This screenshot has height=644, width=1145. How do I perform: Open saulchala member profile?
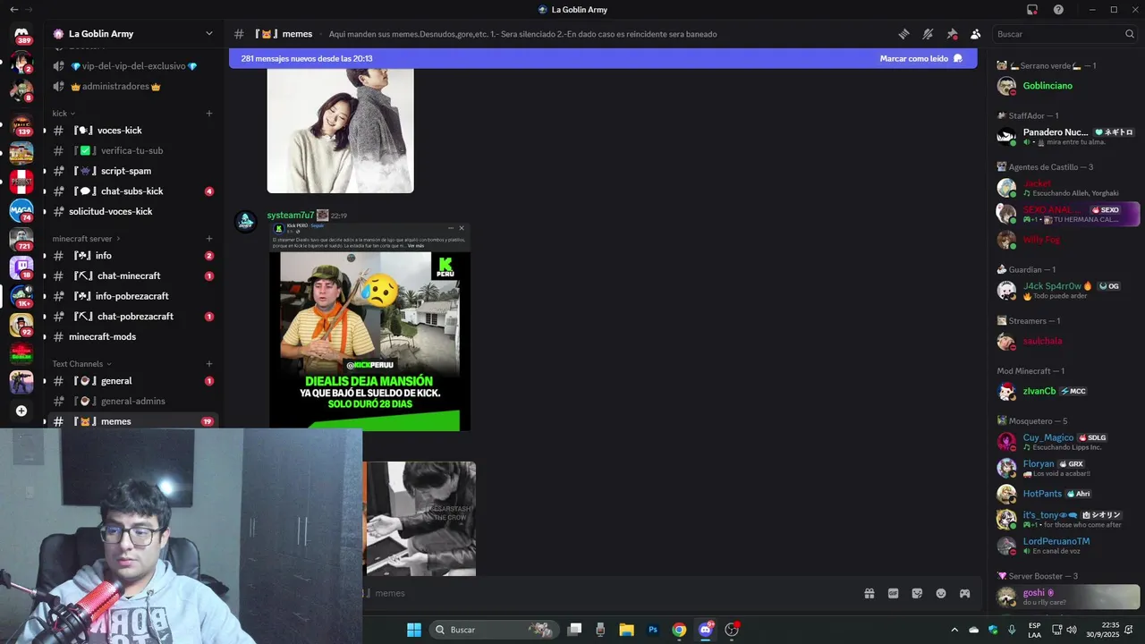pos(1068,341)
